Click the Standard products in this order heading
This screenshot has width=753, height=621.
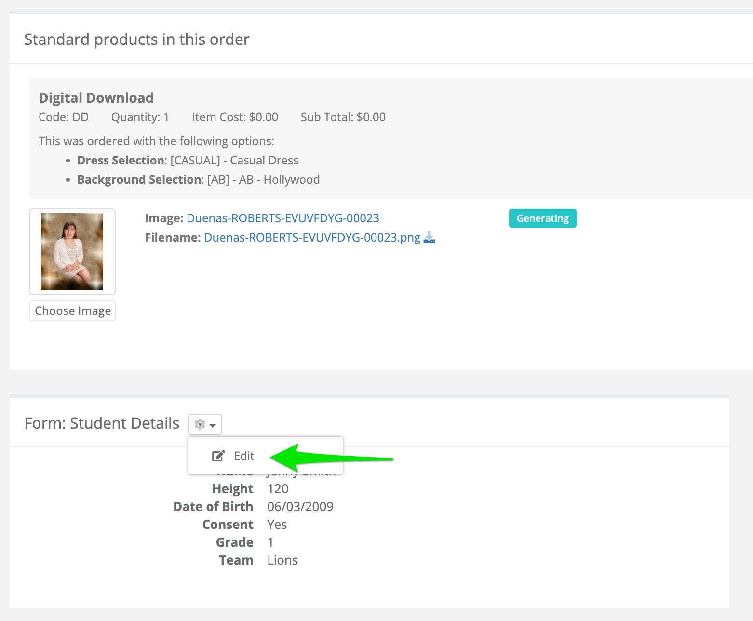click(137, 39)
